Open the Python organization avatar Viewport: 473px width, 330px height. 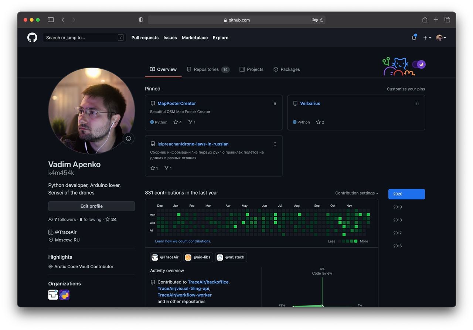[64, 295]
